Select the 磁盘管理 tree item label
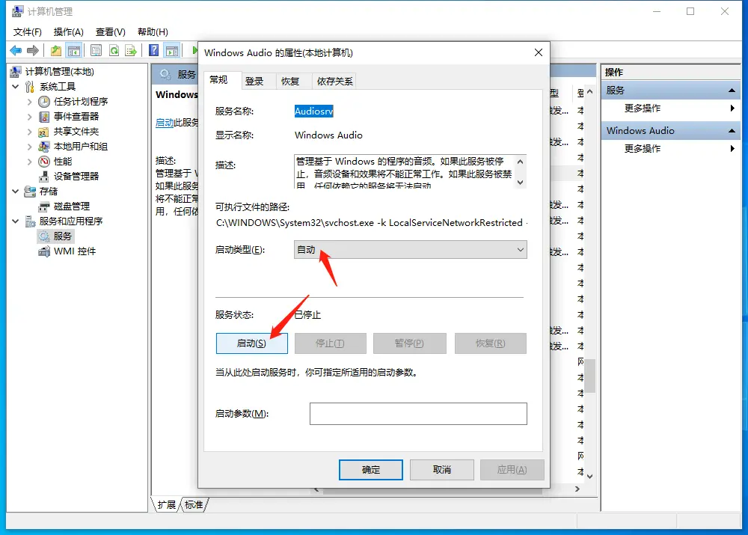This screenshot has height=535, width=748. [72, 207]
